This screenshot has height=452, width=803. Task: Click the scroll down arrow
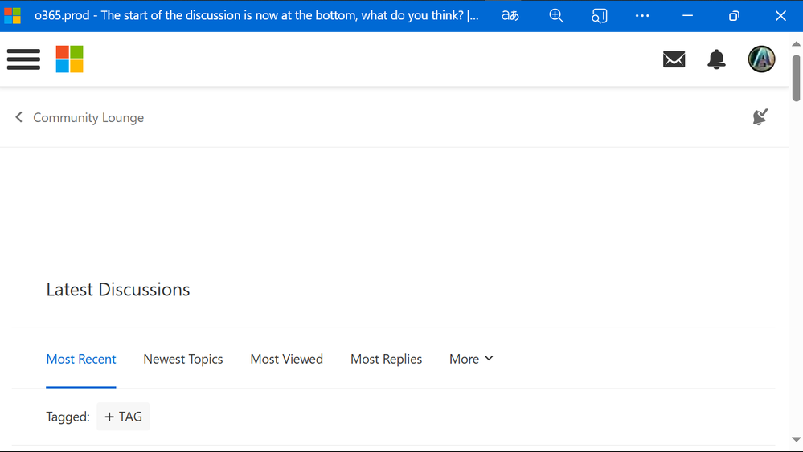pyautogui.click(x=797, y=440)
